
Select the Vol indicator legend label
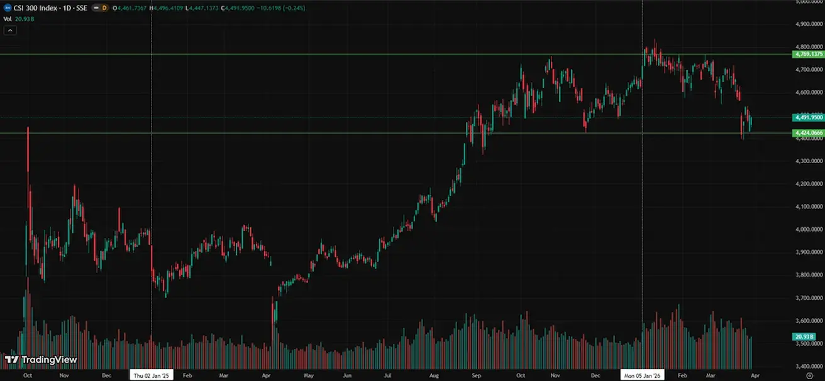8,19
